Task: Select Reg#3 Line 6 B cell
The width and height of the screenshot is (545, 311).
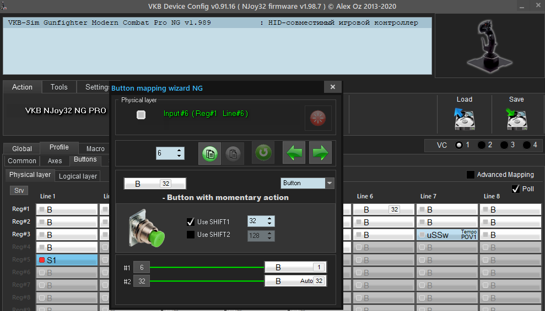Action: click(x=384, y=235)
